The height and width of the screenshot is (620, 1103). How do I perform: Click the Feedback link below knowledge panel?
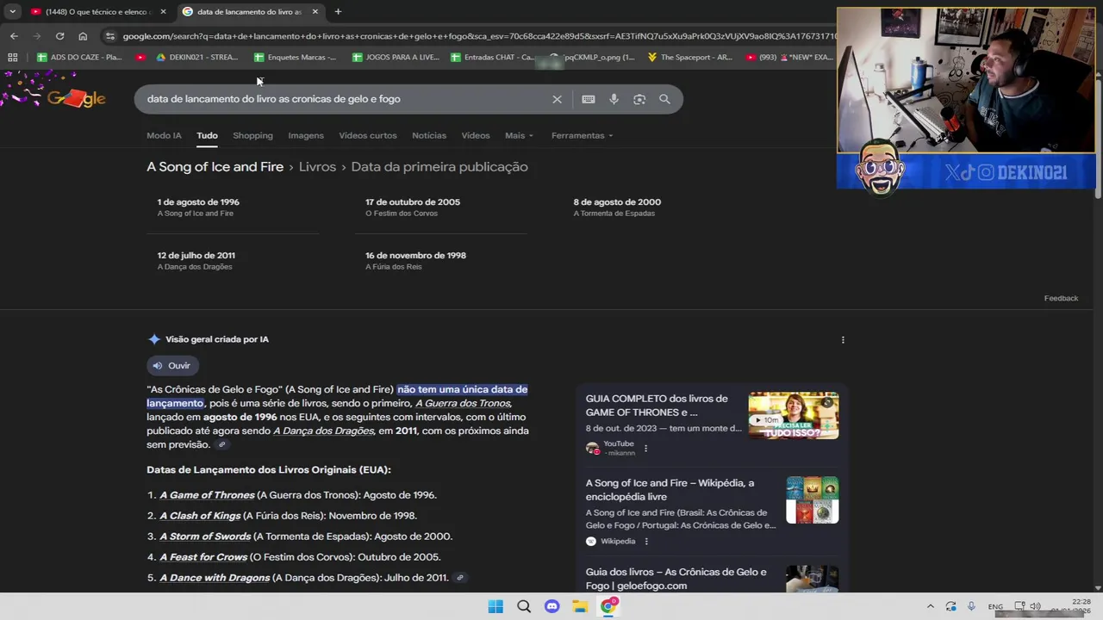[1061, 298]
